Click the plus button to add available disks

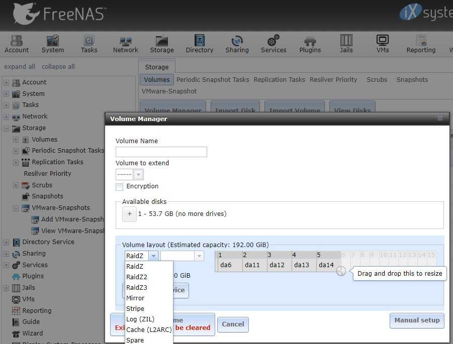[129, 214]
